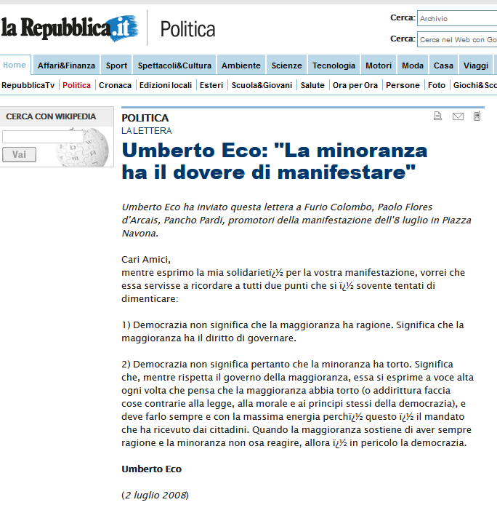The width and height of the screenshot is (497, 505).
Task: Click the LA LETTERA label
Action: coord(146,131)
